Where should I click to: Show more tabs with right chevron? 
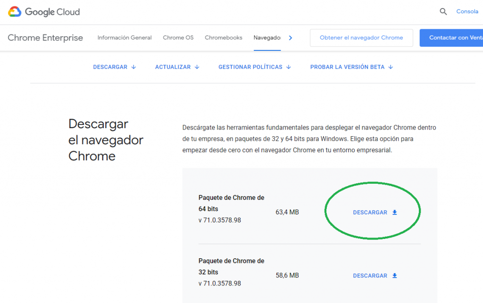point(290,38)
